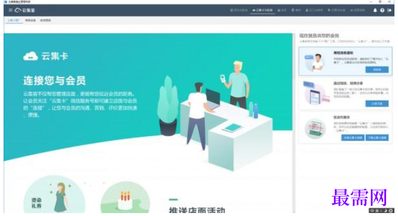Click the 现在就告诉您的会员 panel heading

319,36
